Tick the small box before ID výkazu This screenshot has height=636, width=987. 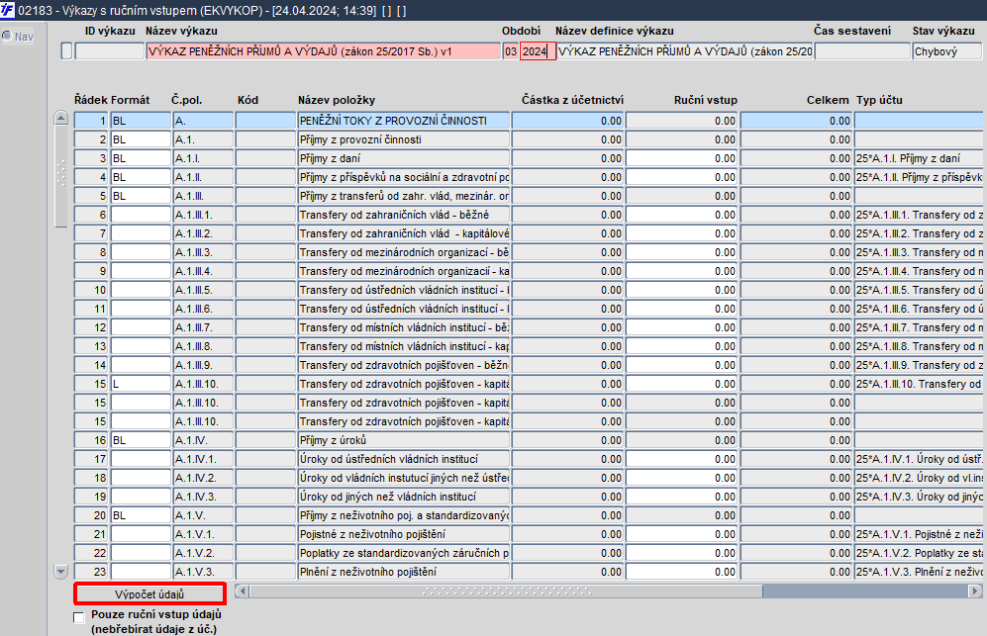tap(66, 51)
